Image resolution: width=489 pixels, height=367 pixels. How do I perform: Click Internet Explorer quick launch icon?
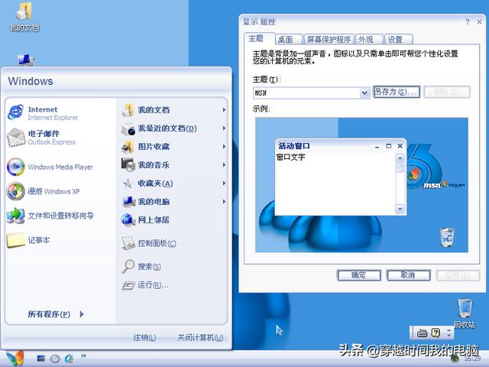point(70,359)
